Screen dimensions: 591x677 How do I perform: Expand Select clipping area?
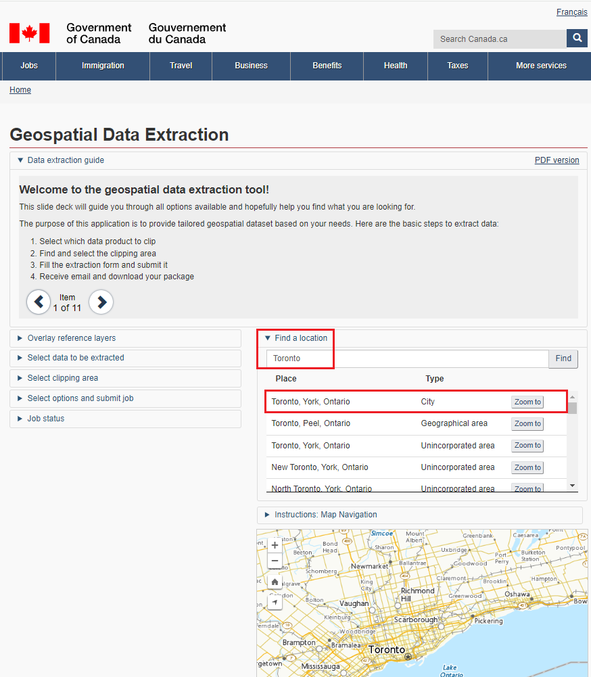tap(125, 378)
